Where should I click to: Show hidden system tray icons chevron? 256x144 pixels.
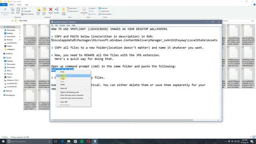[x=226, y=141]
